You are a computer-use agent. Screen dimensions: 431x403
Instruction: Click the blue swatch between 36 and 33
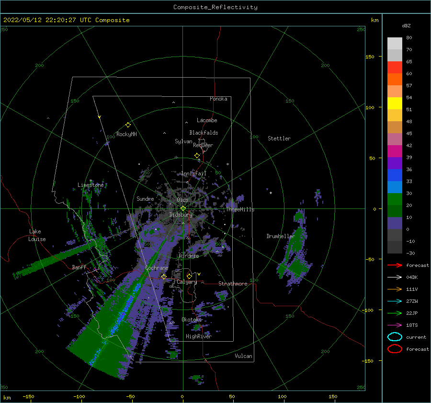click(x=395, y=175)
